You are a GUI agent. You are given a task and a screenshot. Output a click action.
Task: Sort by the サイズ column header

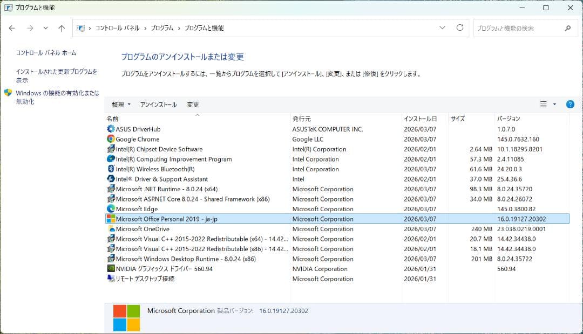(x=472, y=119)
